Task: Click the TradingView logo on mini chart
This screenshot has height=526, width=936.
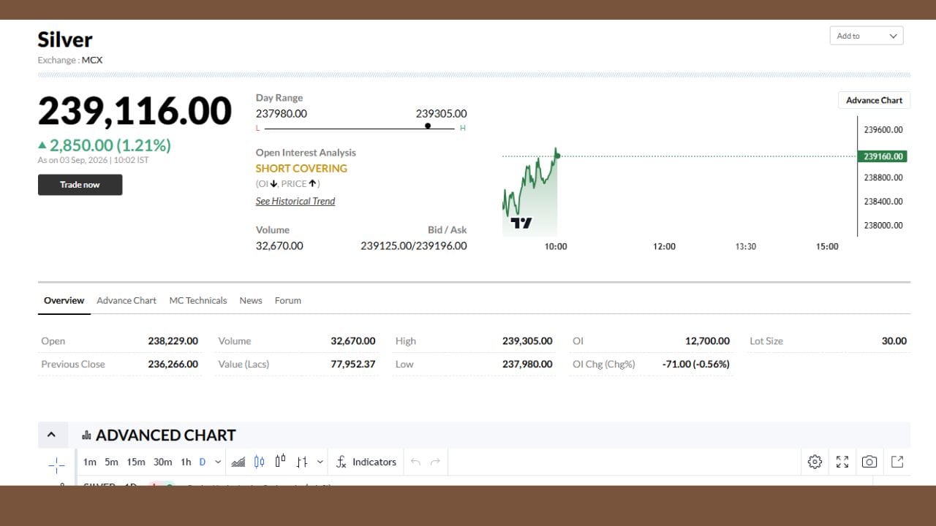Action: click(521, 223)
